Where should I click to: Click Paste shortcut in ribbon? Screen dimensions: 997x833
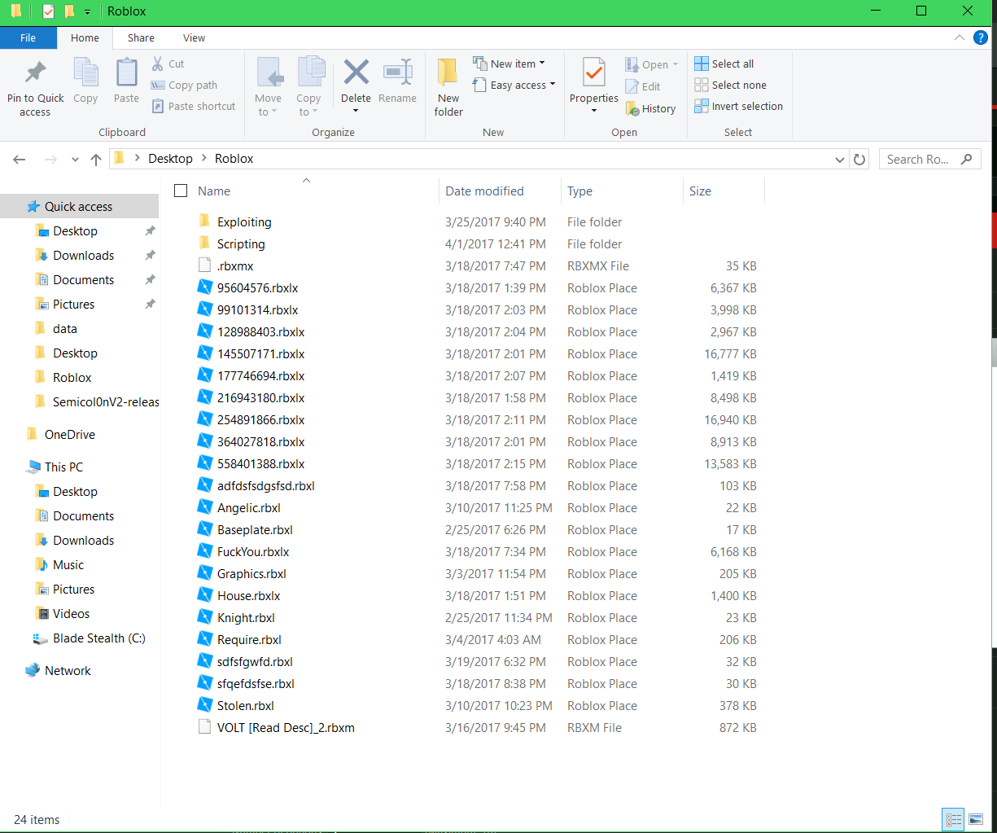[193, 106]
